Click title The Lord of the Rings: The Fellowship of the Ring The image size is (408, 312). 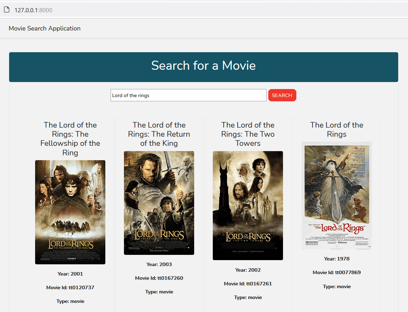click(x=70, y=139)
